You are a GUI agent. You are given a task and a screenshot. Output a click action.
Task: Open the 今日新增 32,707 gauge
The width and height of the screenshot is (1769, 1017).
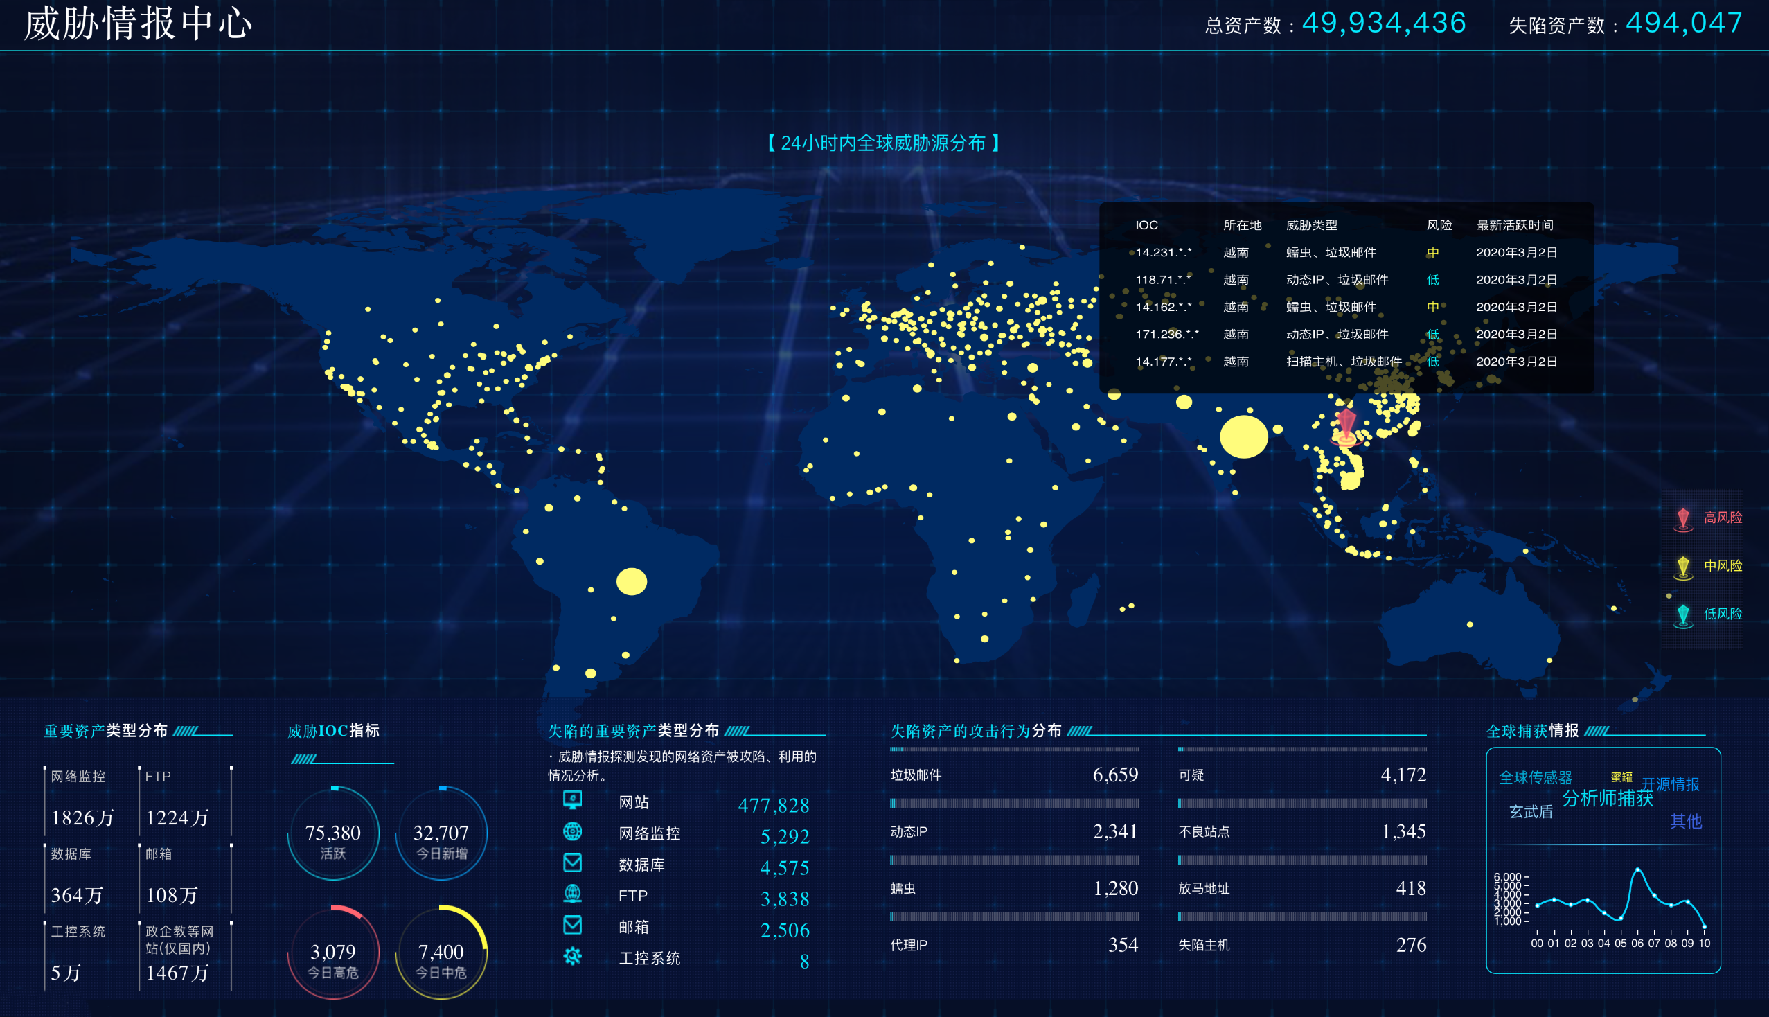[x=441, y=833]
